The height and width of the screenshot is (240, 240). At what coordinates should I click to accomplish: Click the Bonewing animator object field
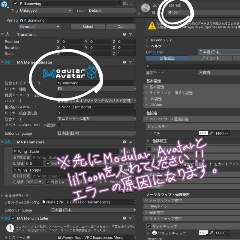click(x=96, y=83)
